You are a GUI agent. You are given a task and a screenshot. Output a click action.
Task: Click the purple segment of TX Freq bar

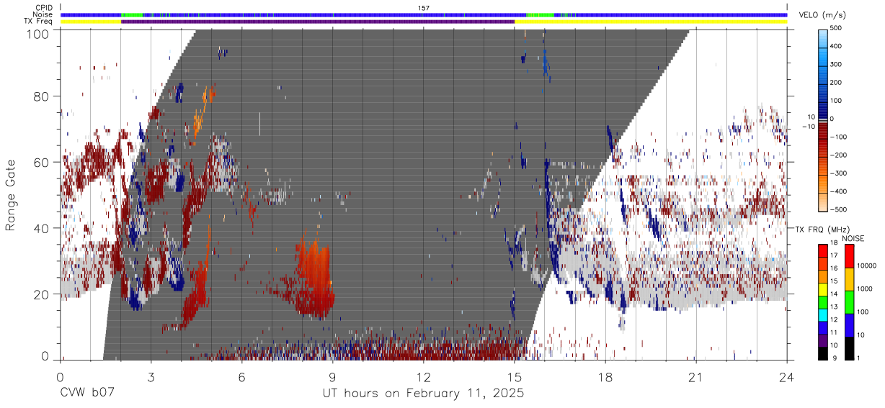(x=318, y=22)
